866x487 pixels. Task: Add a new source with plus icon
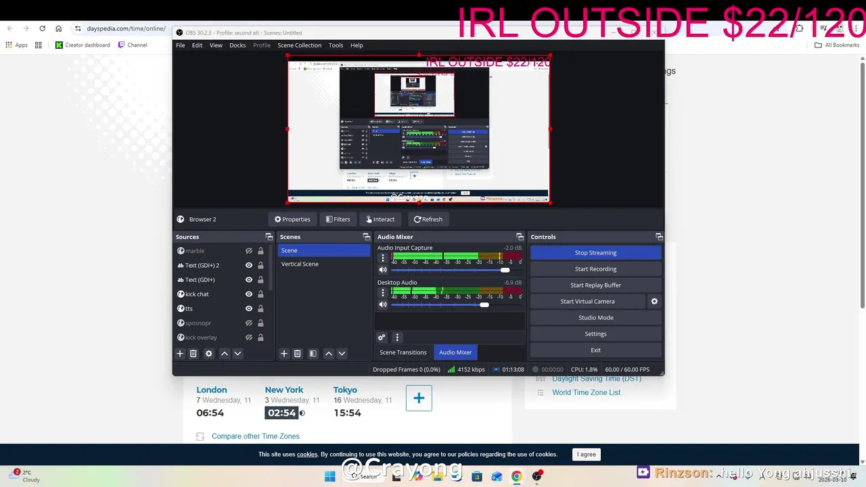pos(180,353)
